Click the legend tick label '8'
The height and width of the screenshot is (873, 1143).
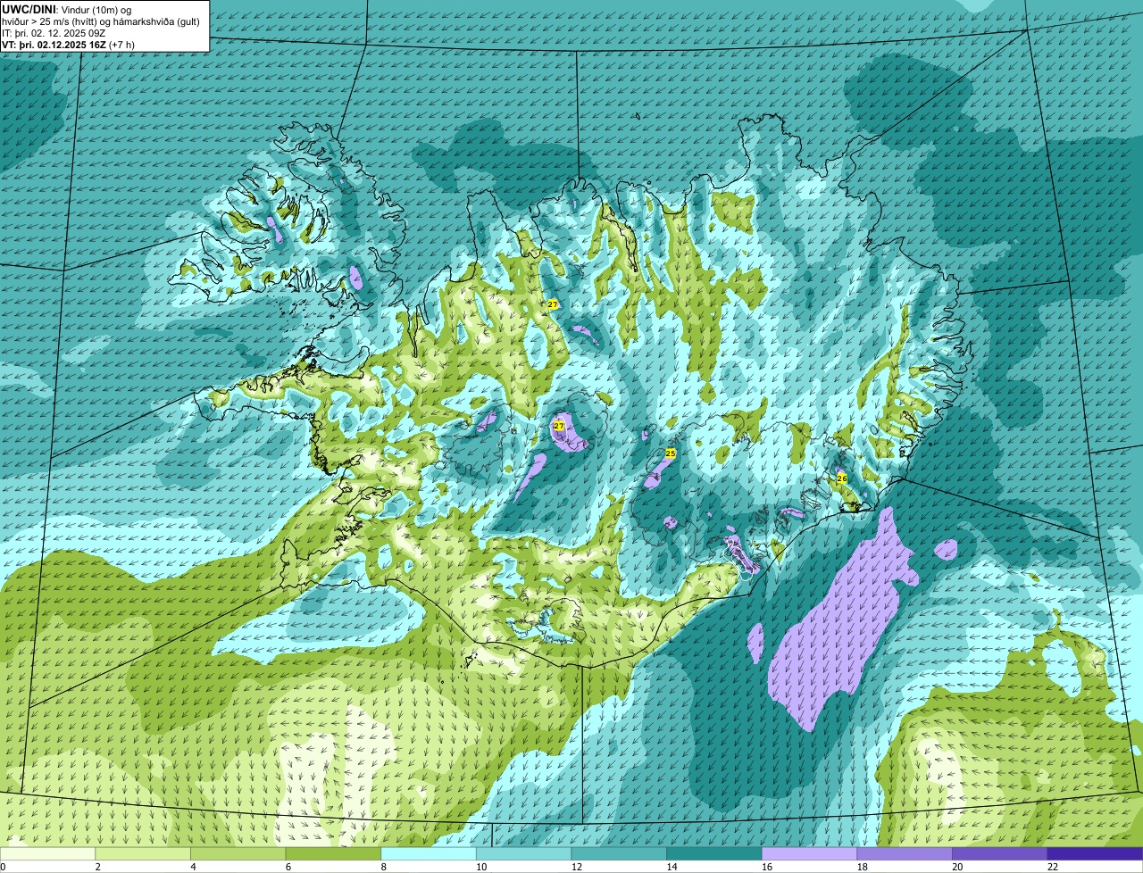click(x=384, y=867)
